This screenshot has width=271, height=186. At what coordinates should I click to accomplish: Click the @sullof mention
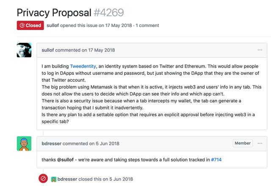coord(65,160)
